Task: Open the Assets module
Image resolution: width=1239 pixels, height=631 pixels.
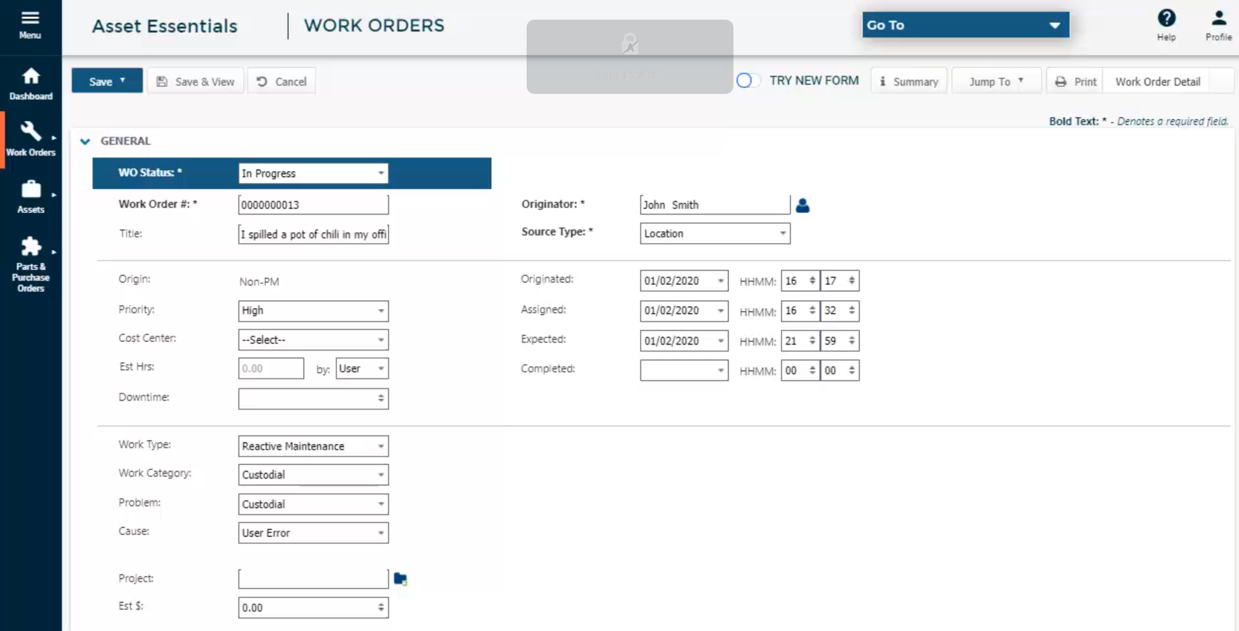Action: [x=30, y=196]
